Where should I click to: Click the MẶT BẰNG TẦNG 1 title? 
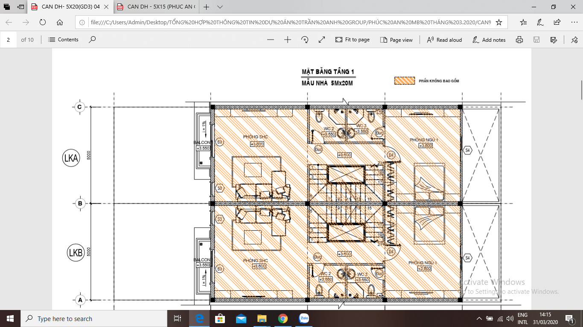pos(328,71)
